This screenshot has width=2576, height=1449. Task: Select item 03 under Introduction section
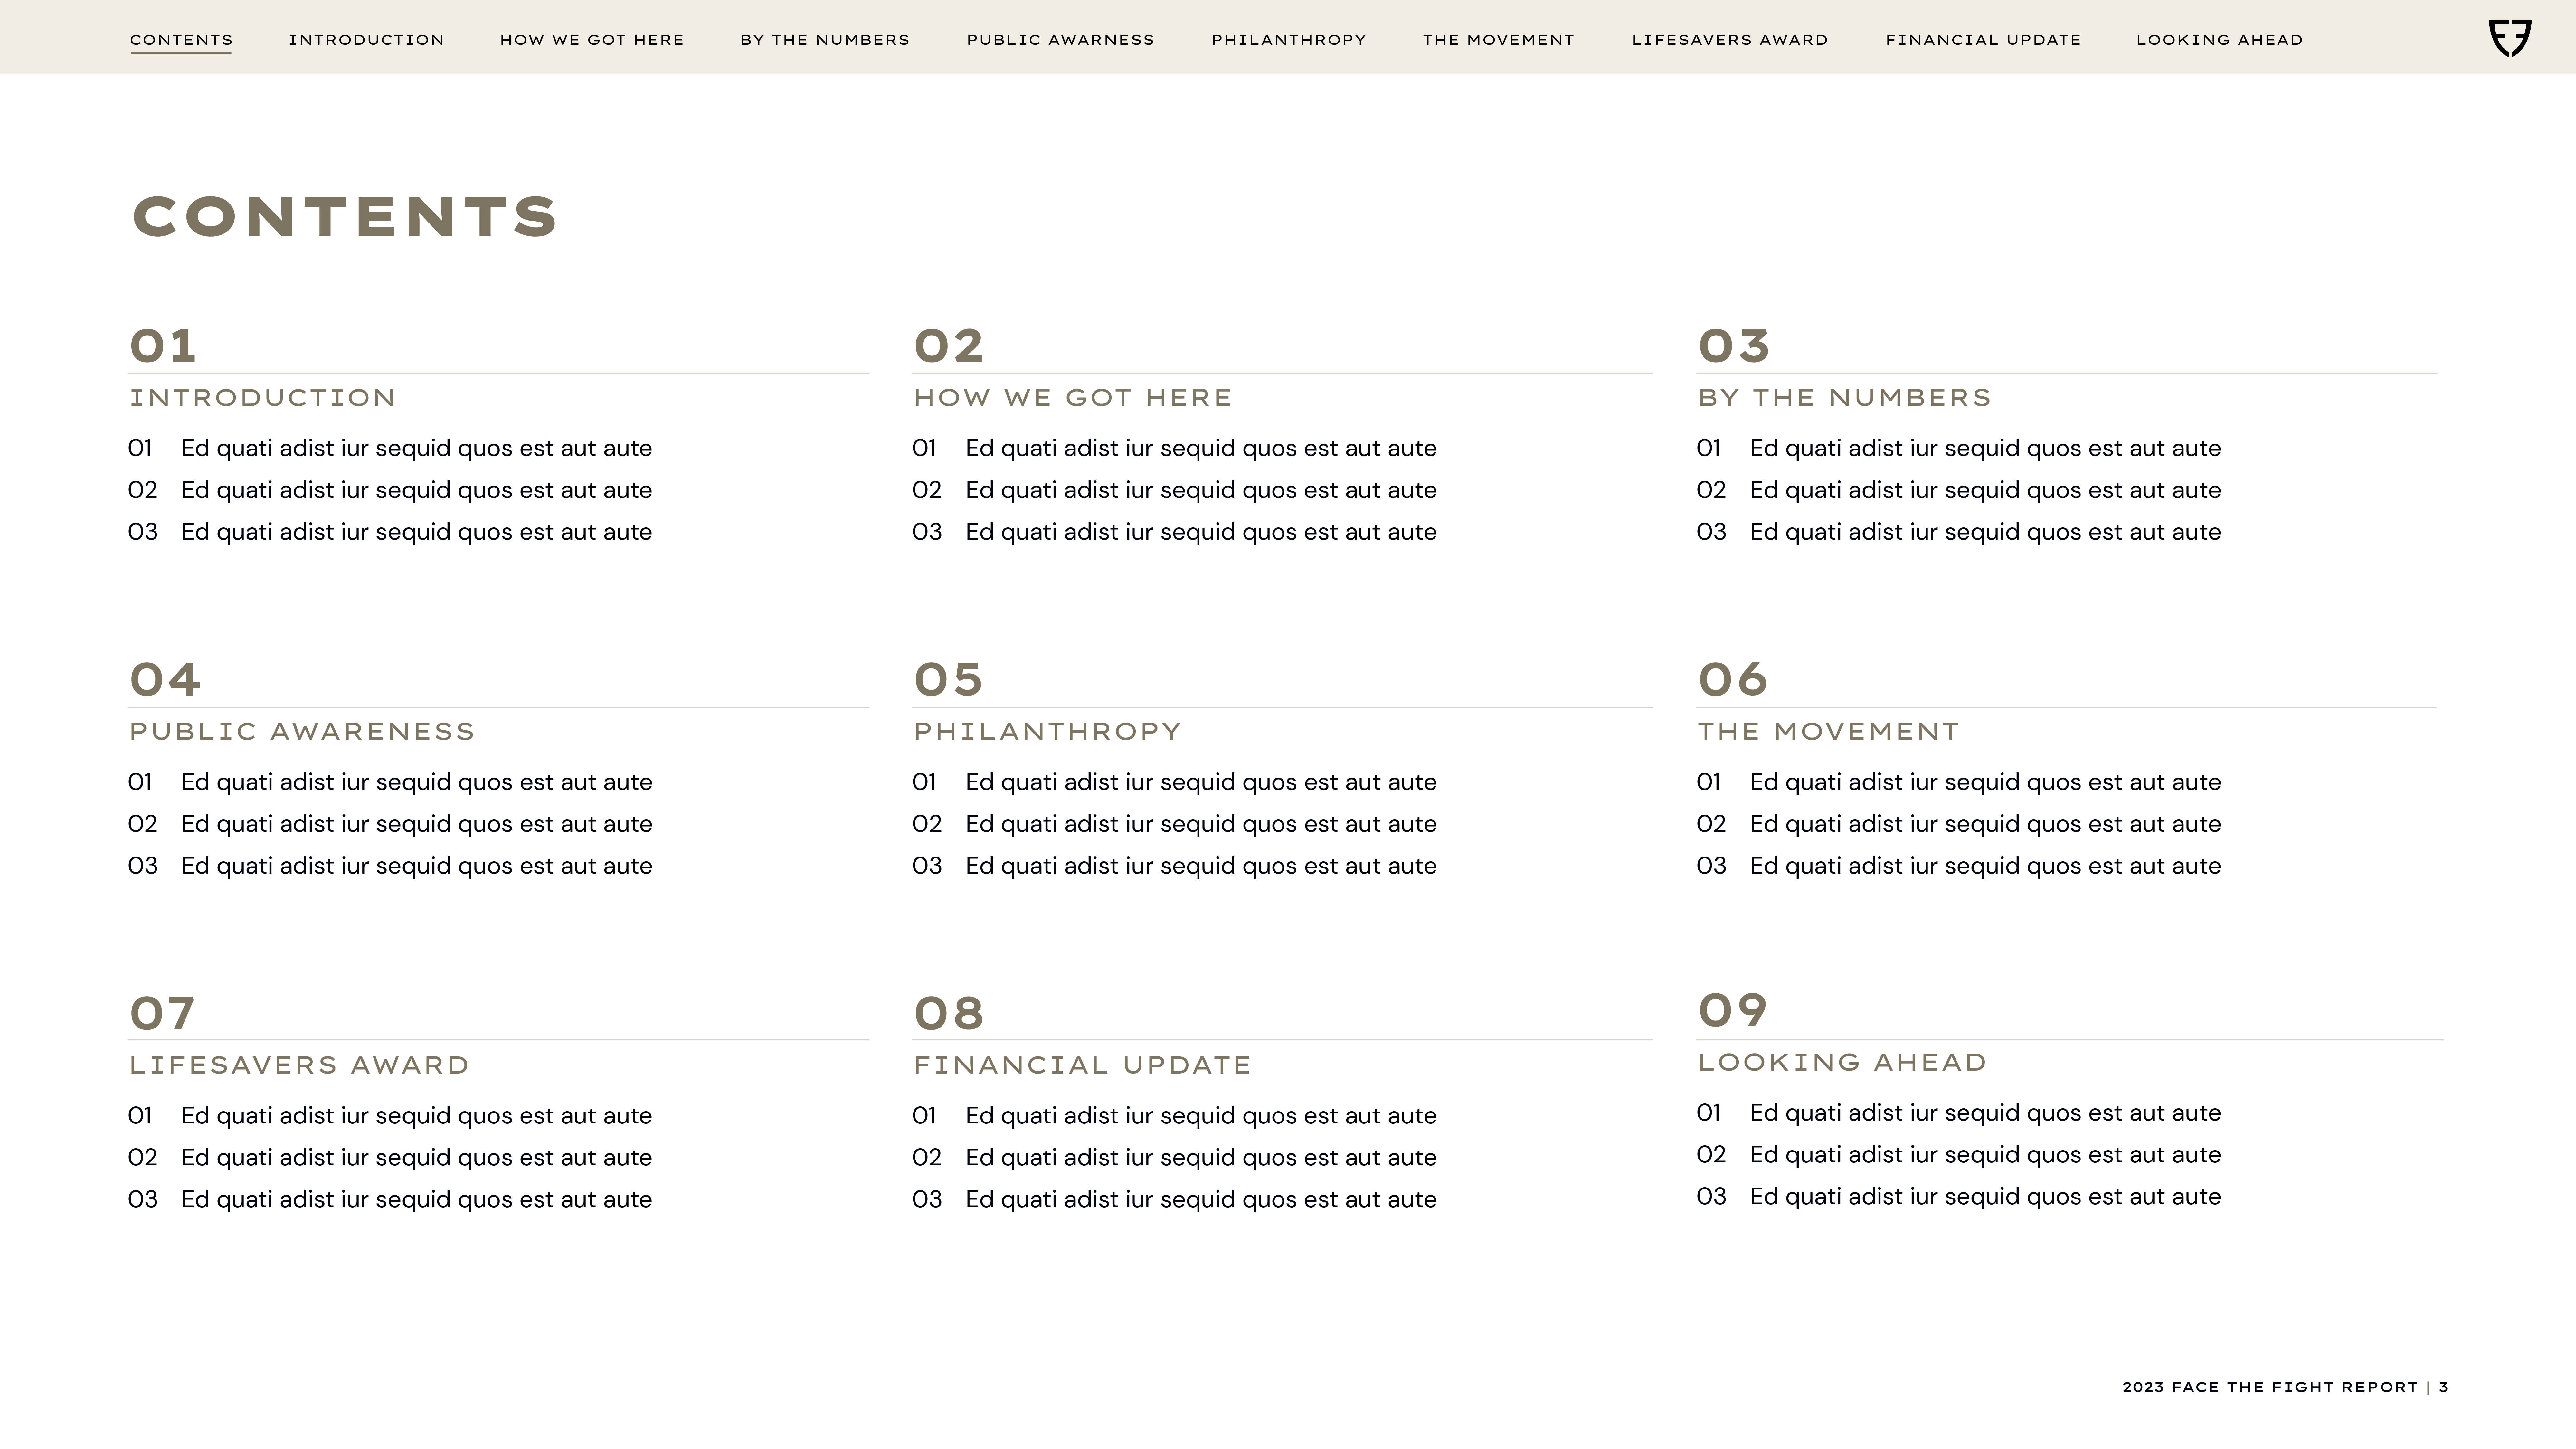pos(390,533)
